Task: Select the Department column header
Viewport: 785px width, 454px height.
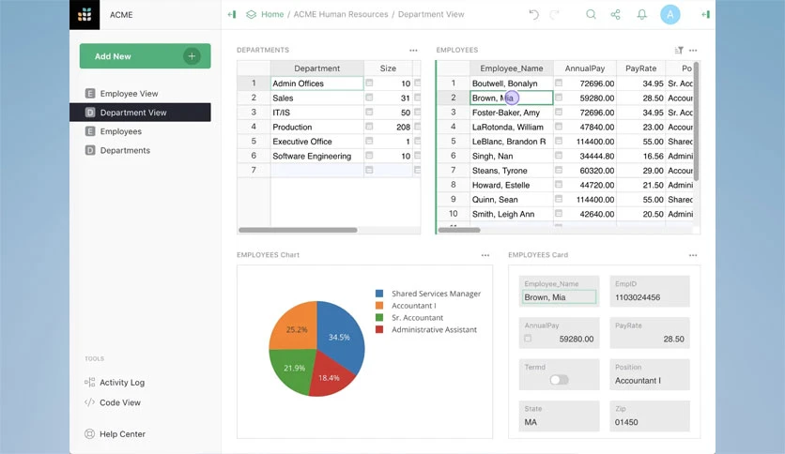Action: click(x=316, y=68)
